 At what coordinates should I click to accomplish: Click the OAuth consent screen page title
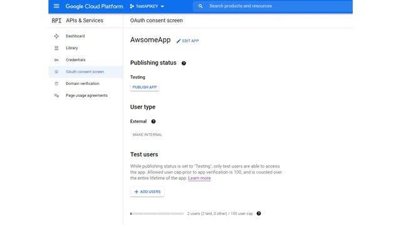coord(156,21)
